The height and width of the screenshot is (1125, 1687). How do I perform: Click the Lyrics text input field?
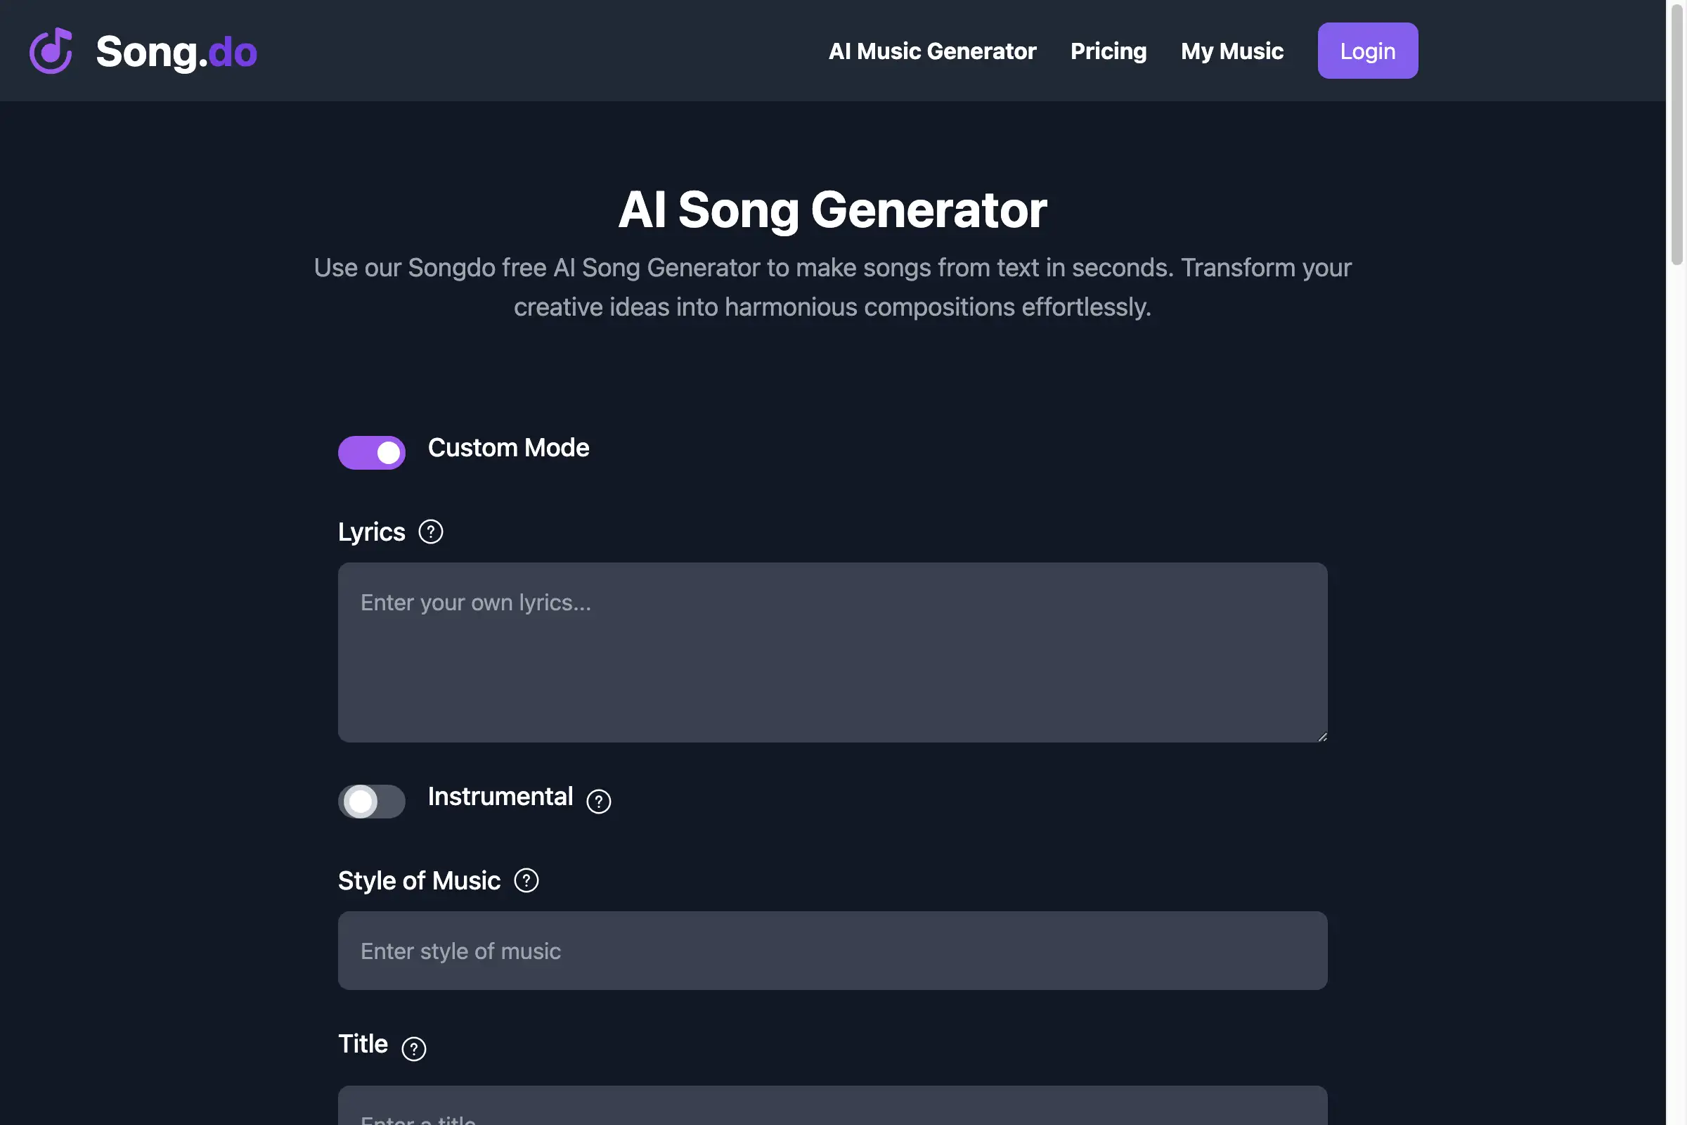click(x=834, y=653)
